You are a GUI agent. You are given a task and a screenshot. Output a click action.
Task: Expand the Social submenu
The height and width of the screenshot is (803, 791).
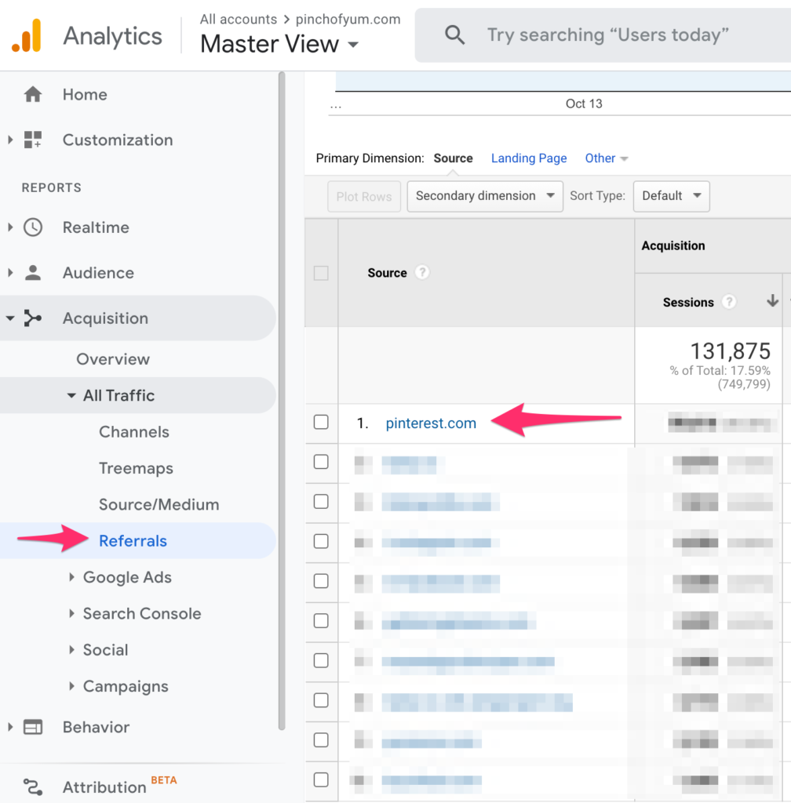pos(71,650)
